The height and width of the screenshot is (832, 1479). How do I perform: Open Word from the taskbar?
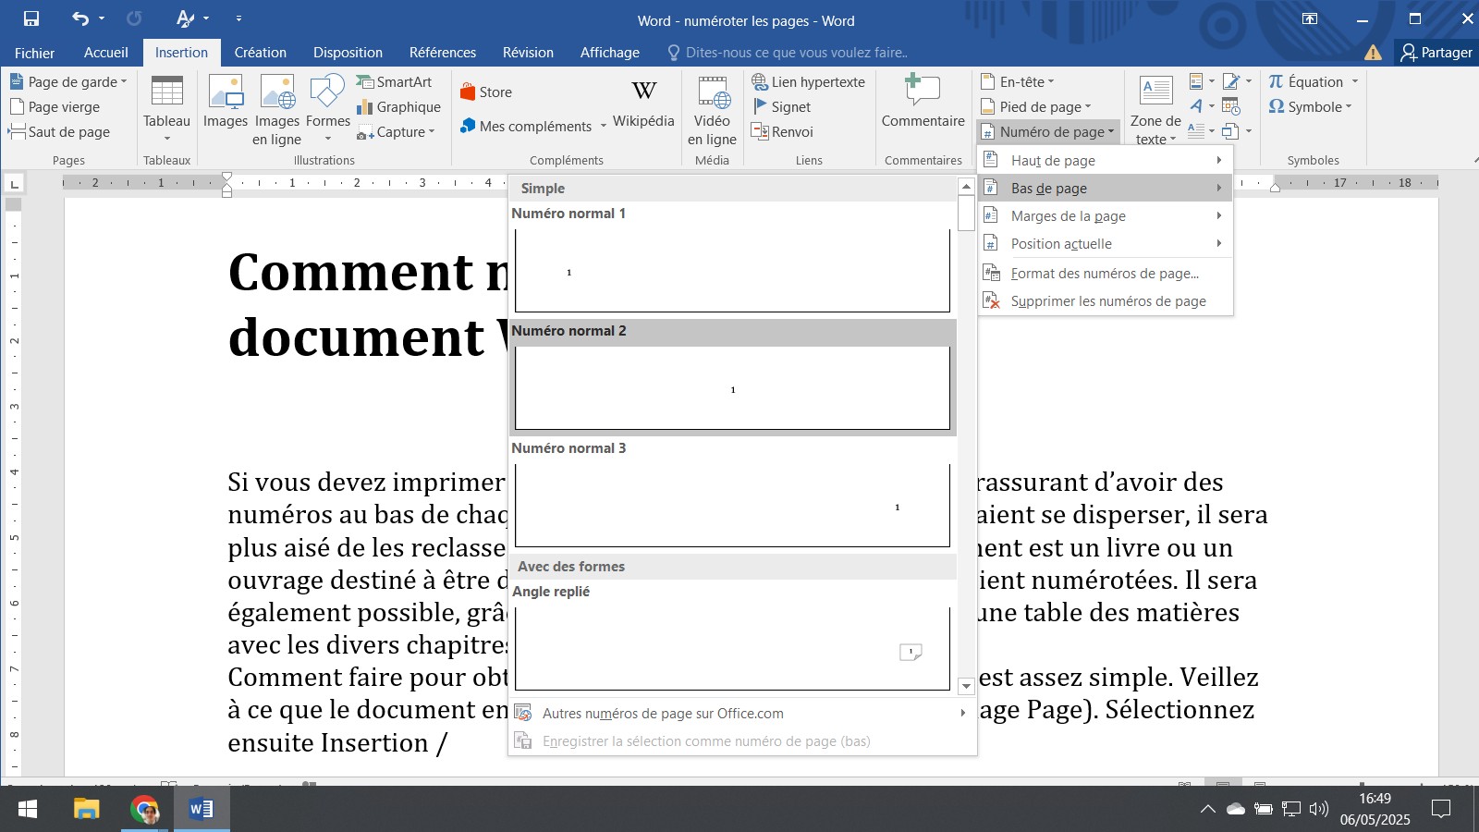202,810
